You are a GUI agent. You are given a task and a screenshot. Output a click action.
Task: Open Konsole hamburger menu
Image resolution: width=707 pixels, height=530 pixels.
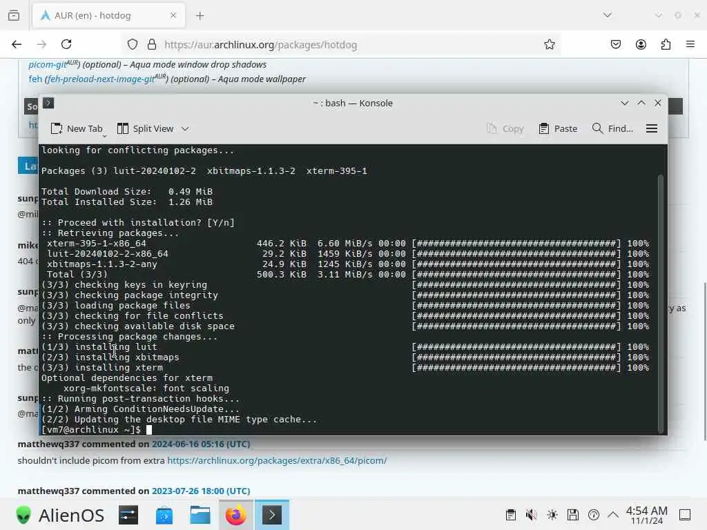[x=652, y=129]
